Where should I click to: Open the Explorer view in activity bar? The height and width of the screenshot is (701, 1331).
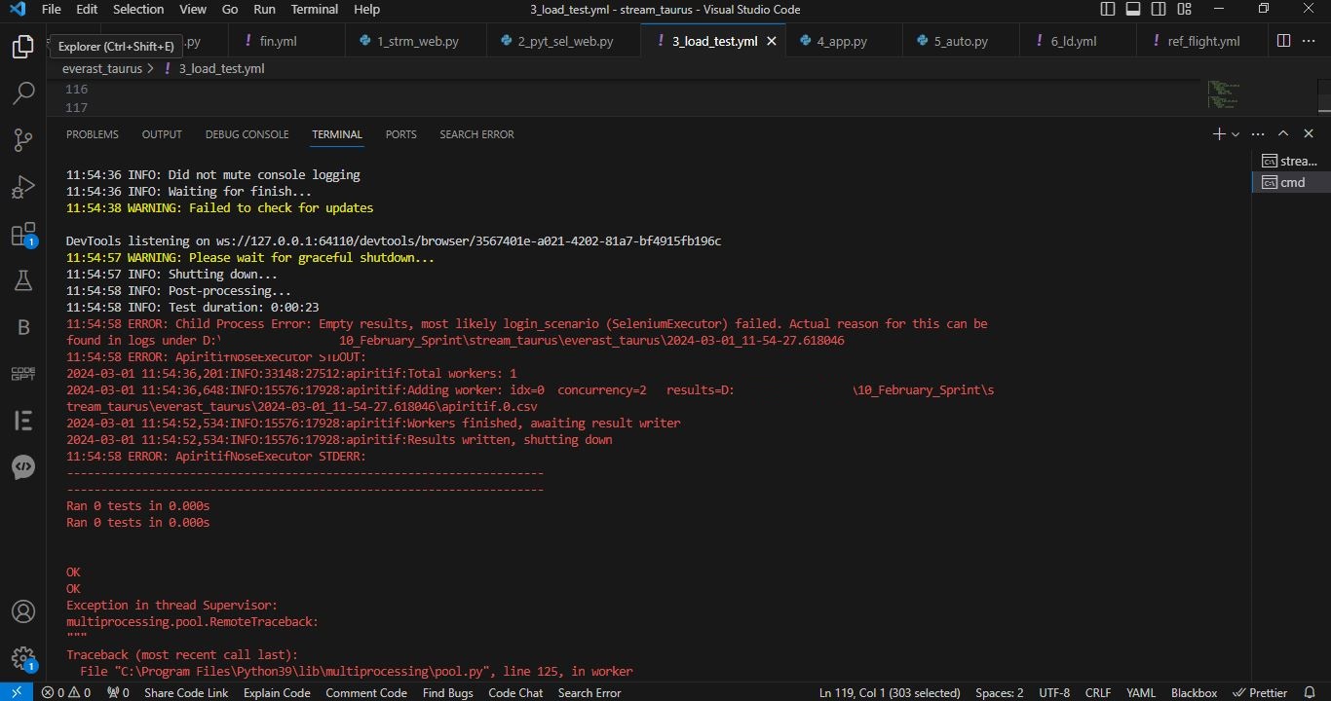click(x=22, y=47)
